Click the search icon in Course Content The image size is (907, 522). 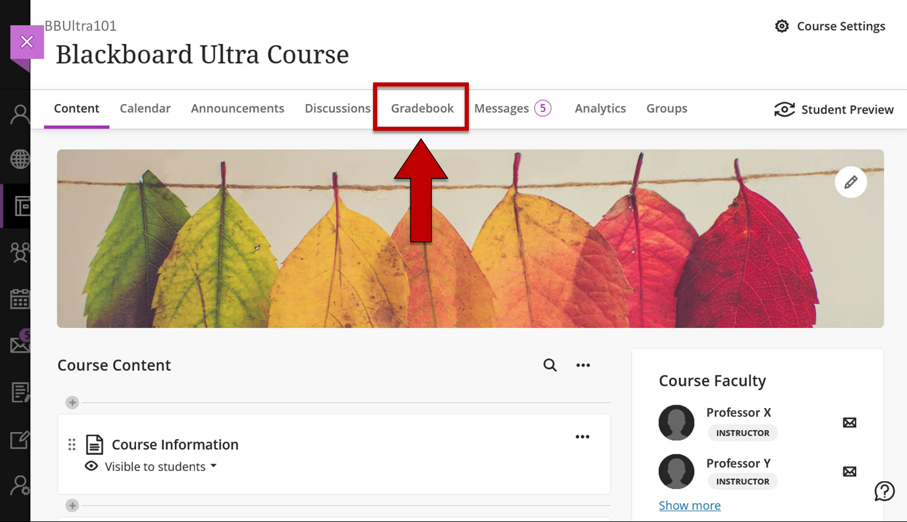550,365
